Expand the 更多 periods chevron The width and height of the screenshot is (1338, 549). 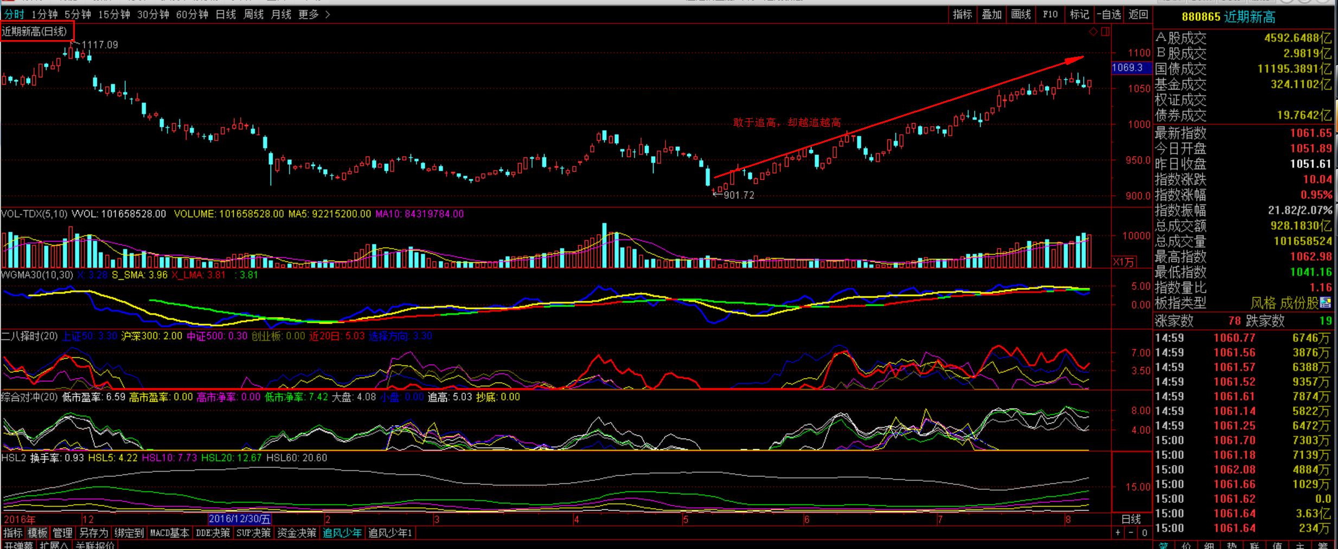click(328, 15)
